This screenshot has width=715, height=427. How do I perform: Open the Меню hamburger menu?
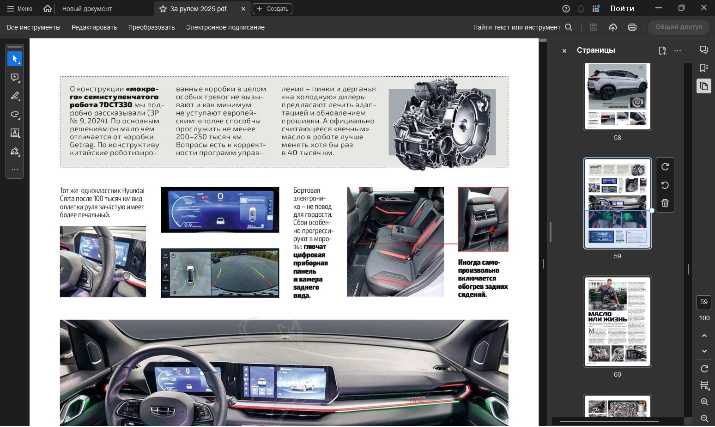(x=19, y=9)
